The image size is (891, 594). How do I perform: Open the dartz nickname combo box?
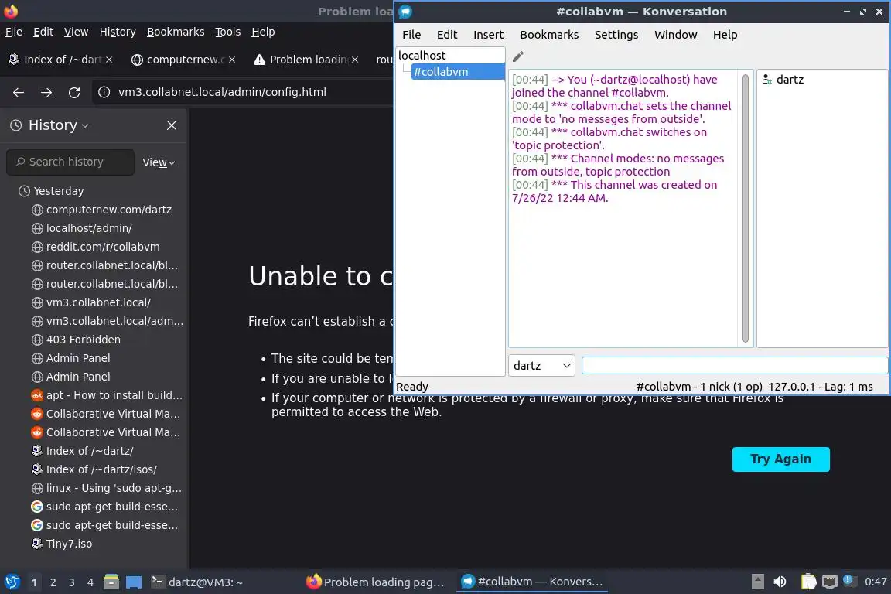[x=541, y=366]
